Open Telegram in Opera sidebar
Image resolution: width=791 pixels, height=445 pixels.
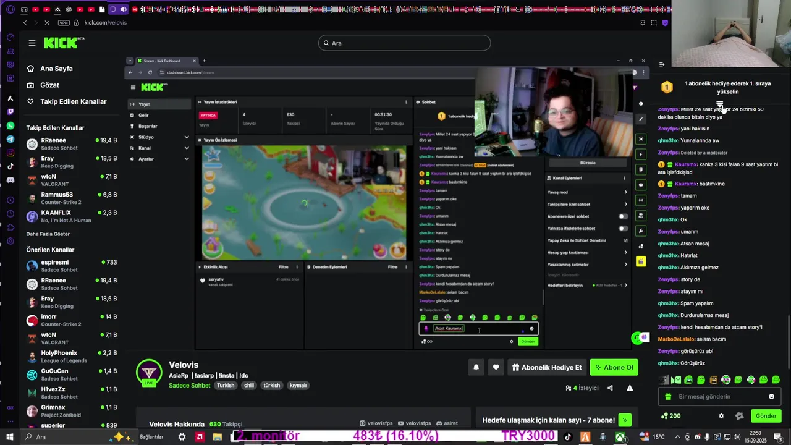click(x=11, y=139)
